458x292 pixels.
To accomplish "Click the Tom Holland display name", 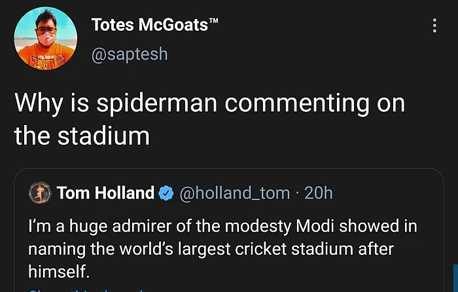I will 105,192.
